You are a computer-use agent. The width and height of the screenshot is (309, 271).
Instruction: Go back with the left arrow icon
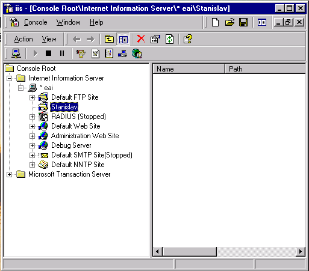(x=76, y=39)
